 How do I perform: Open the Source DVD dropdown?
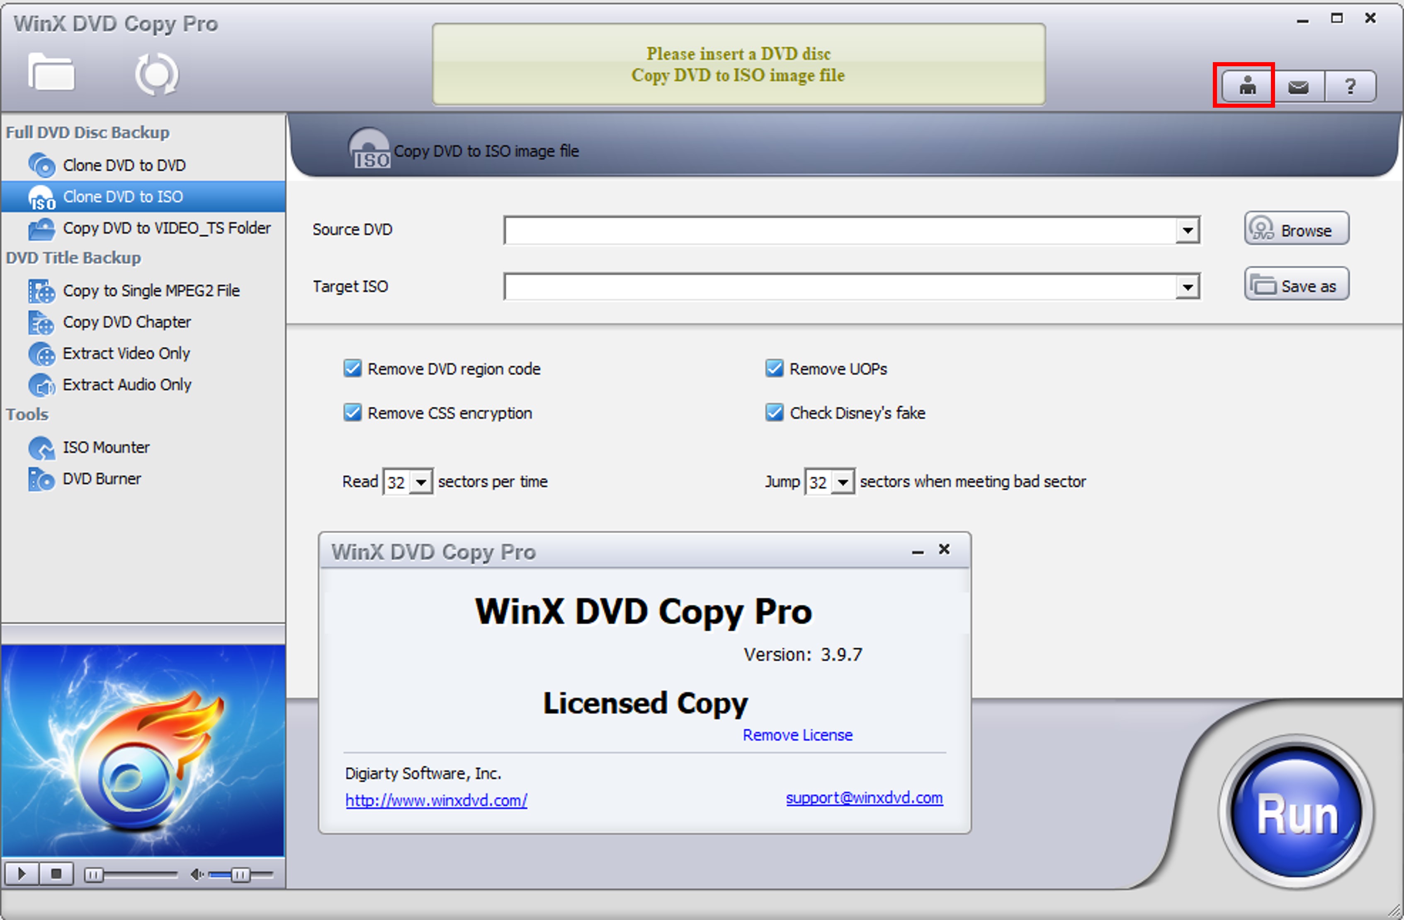point(1188,230)
